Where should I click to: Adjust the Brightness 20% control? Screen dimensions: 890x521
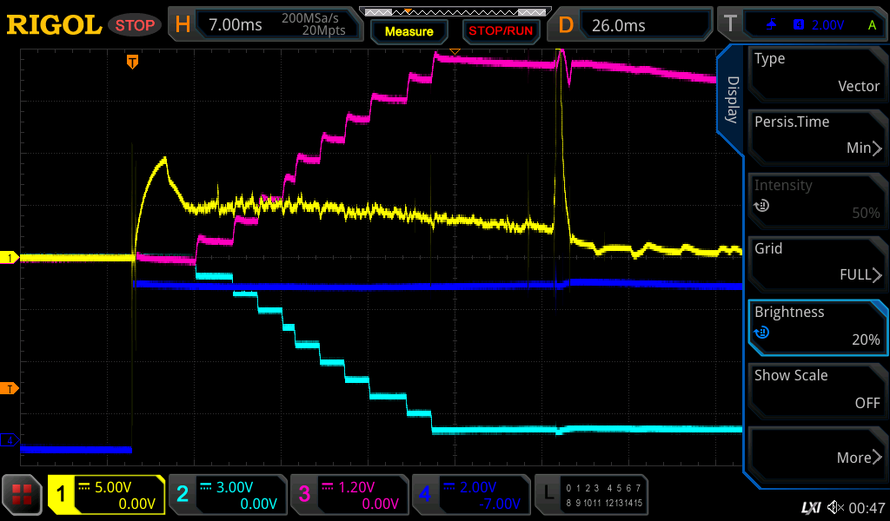[x=817, y=326]
